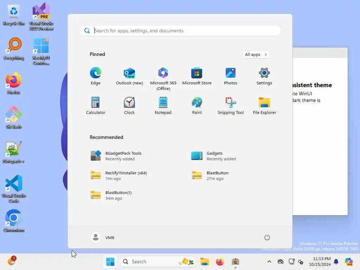Click the display/network tray icon
This screenshot has height=270, width=360.
point(291,262)
